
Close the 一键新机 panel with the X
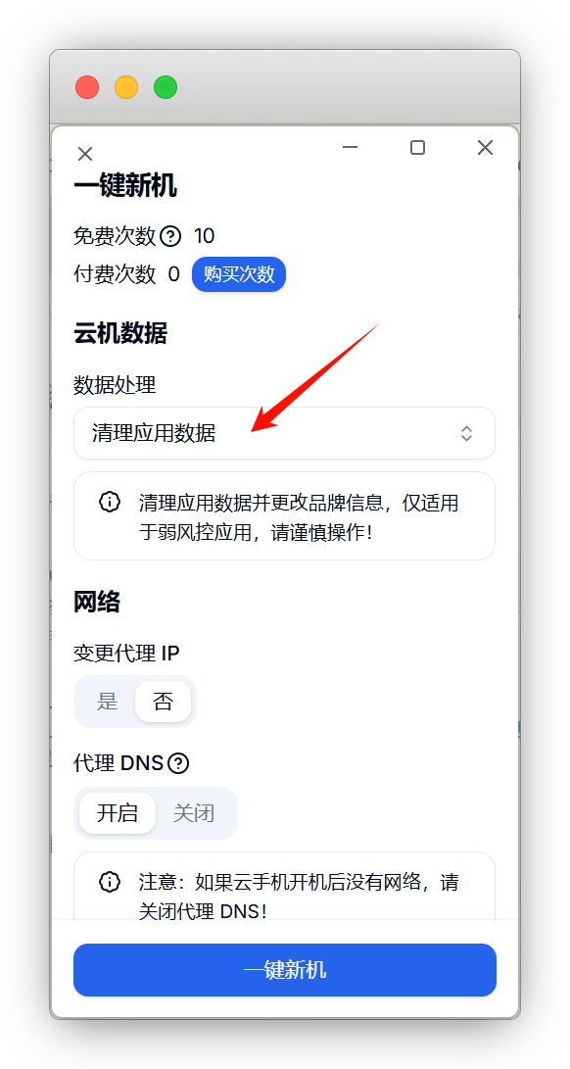84,154
